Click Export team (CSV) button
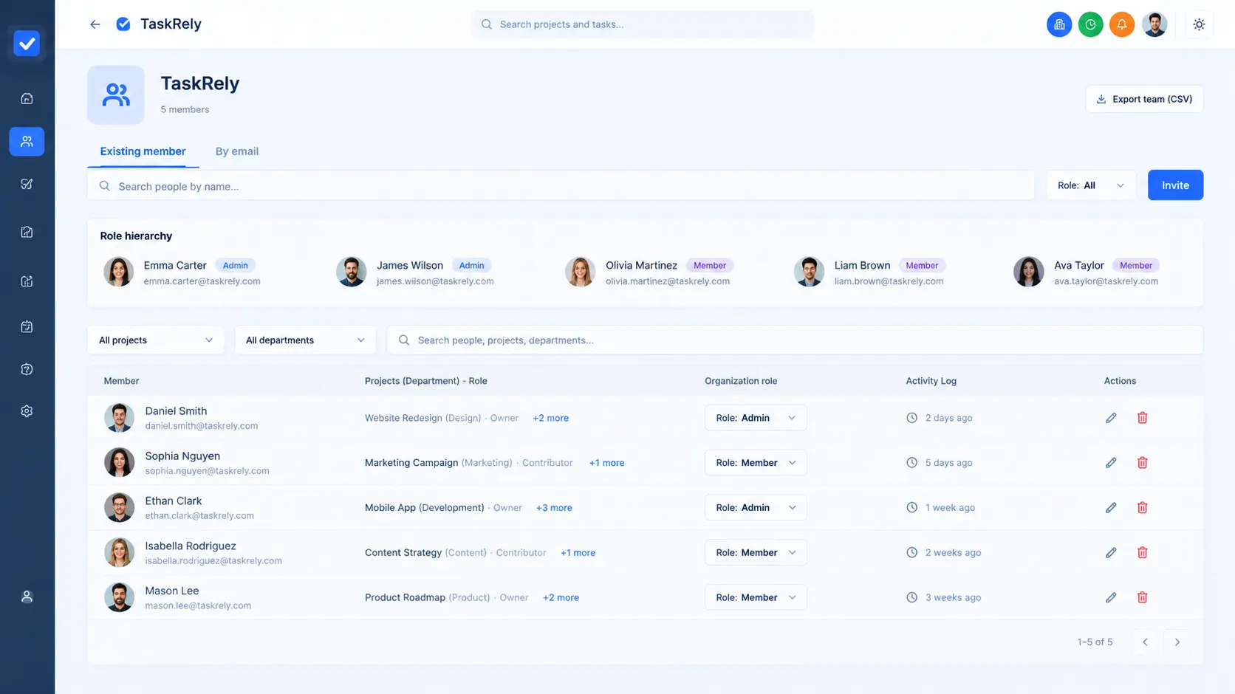 coord(1144,99)
